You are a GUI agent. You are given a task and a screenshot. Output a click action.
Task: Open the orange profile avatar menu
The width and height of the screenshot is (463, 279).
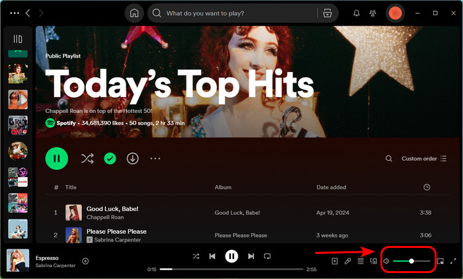pyautogui.click(x=395, y=13)
